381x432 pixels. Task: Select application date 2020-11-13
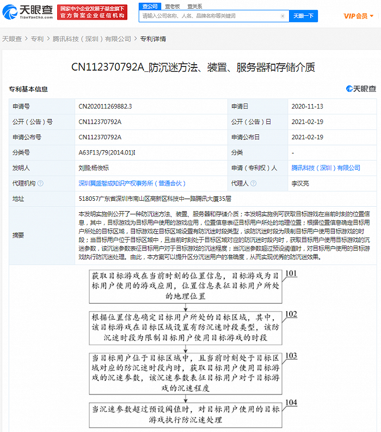(x=307, y=106)
